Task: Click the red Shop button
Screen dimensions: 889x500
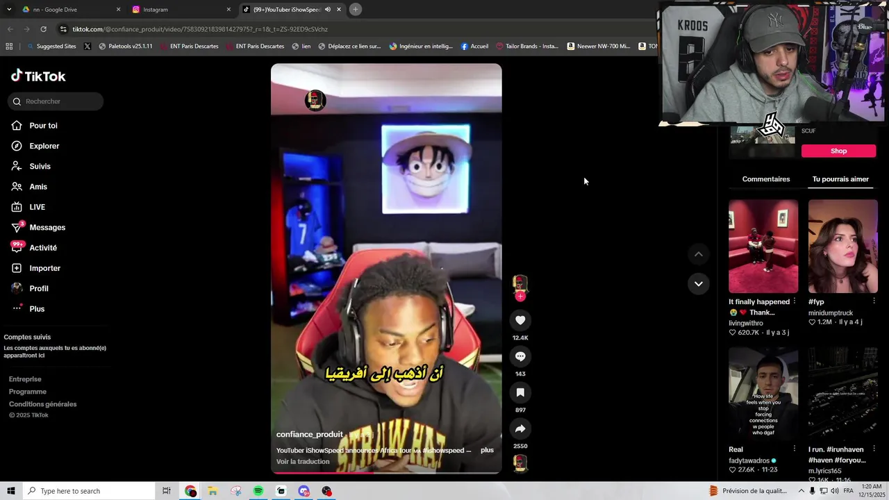Action: click(x=838, y=151)
